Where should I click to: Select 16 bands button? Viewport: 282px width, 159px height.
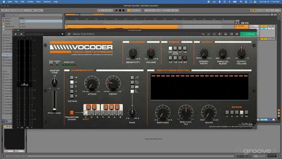(241, 112)
